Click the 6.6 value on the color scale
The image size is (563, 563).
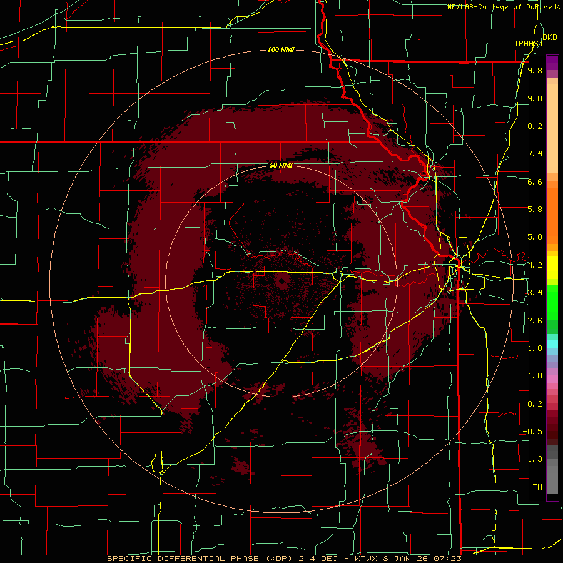[535, 181]
